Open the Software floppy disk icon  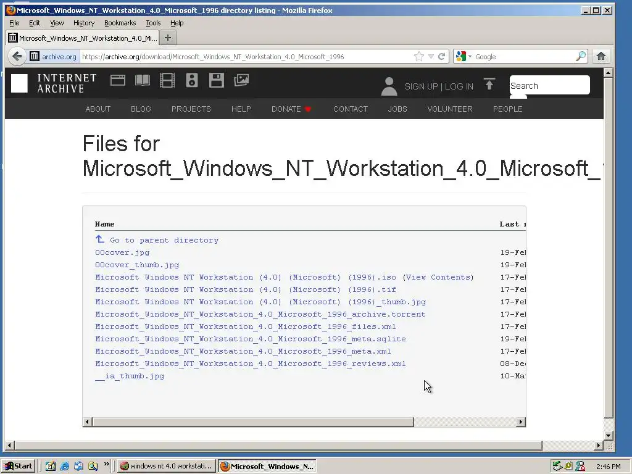pyautogui.click(x=217, y=80)
